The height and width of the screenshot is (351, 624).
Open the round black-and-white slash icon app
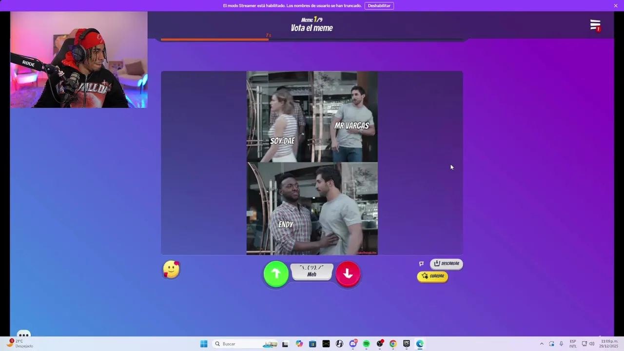click(339, 344)
